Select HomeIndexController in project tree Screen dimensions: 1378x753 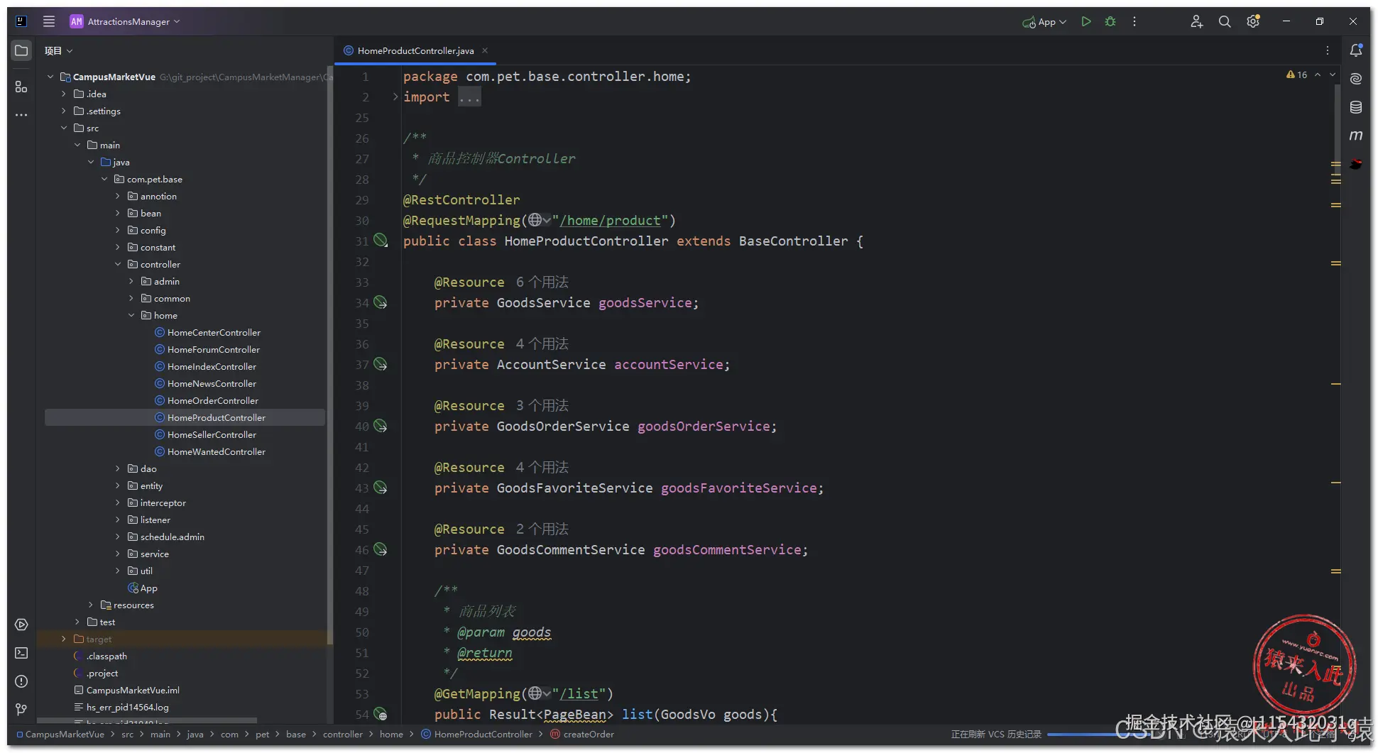tap(212, 366)
